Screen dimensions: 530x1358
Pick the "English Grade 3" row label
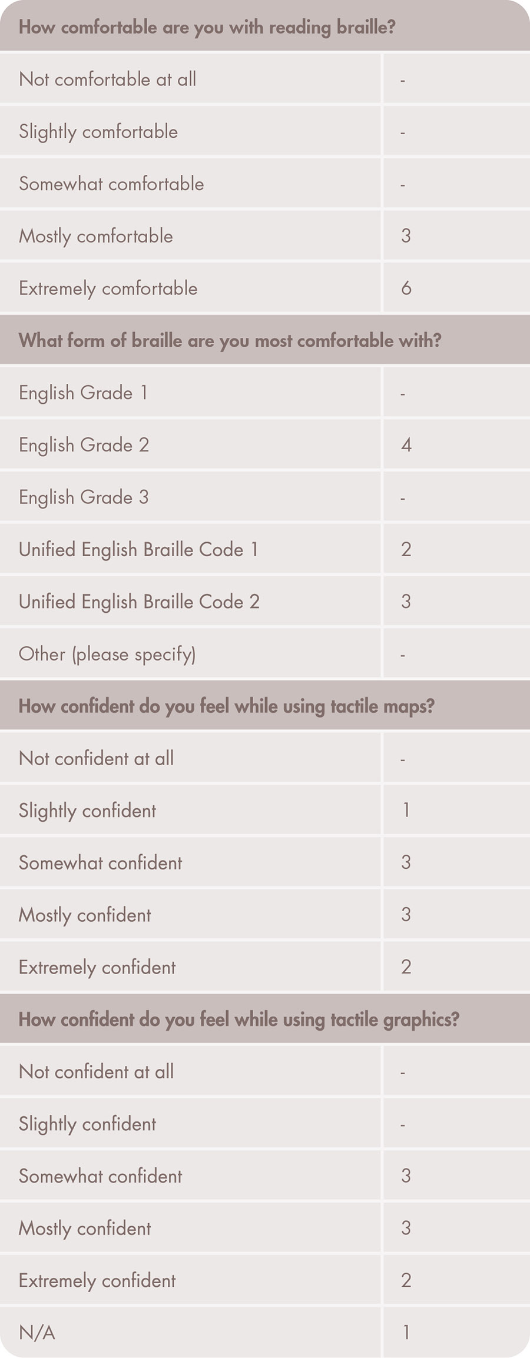point(84,497)
